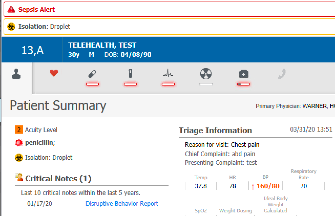
Task: Open the red heart vitals tab
Action: tap(54, 73)
